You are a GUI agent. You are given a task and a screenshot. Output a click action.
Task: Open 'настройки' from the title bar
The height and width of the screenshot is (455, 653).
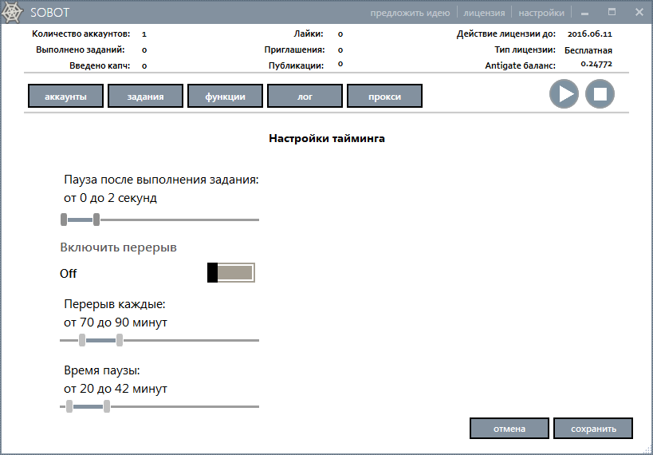tap(541, 13)
